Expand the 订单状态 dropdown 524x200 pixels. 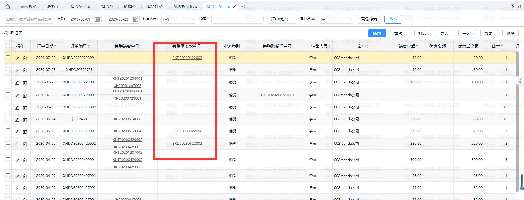tap(282, 19)
